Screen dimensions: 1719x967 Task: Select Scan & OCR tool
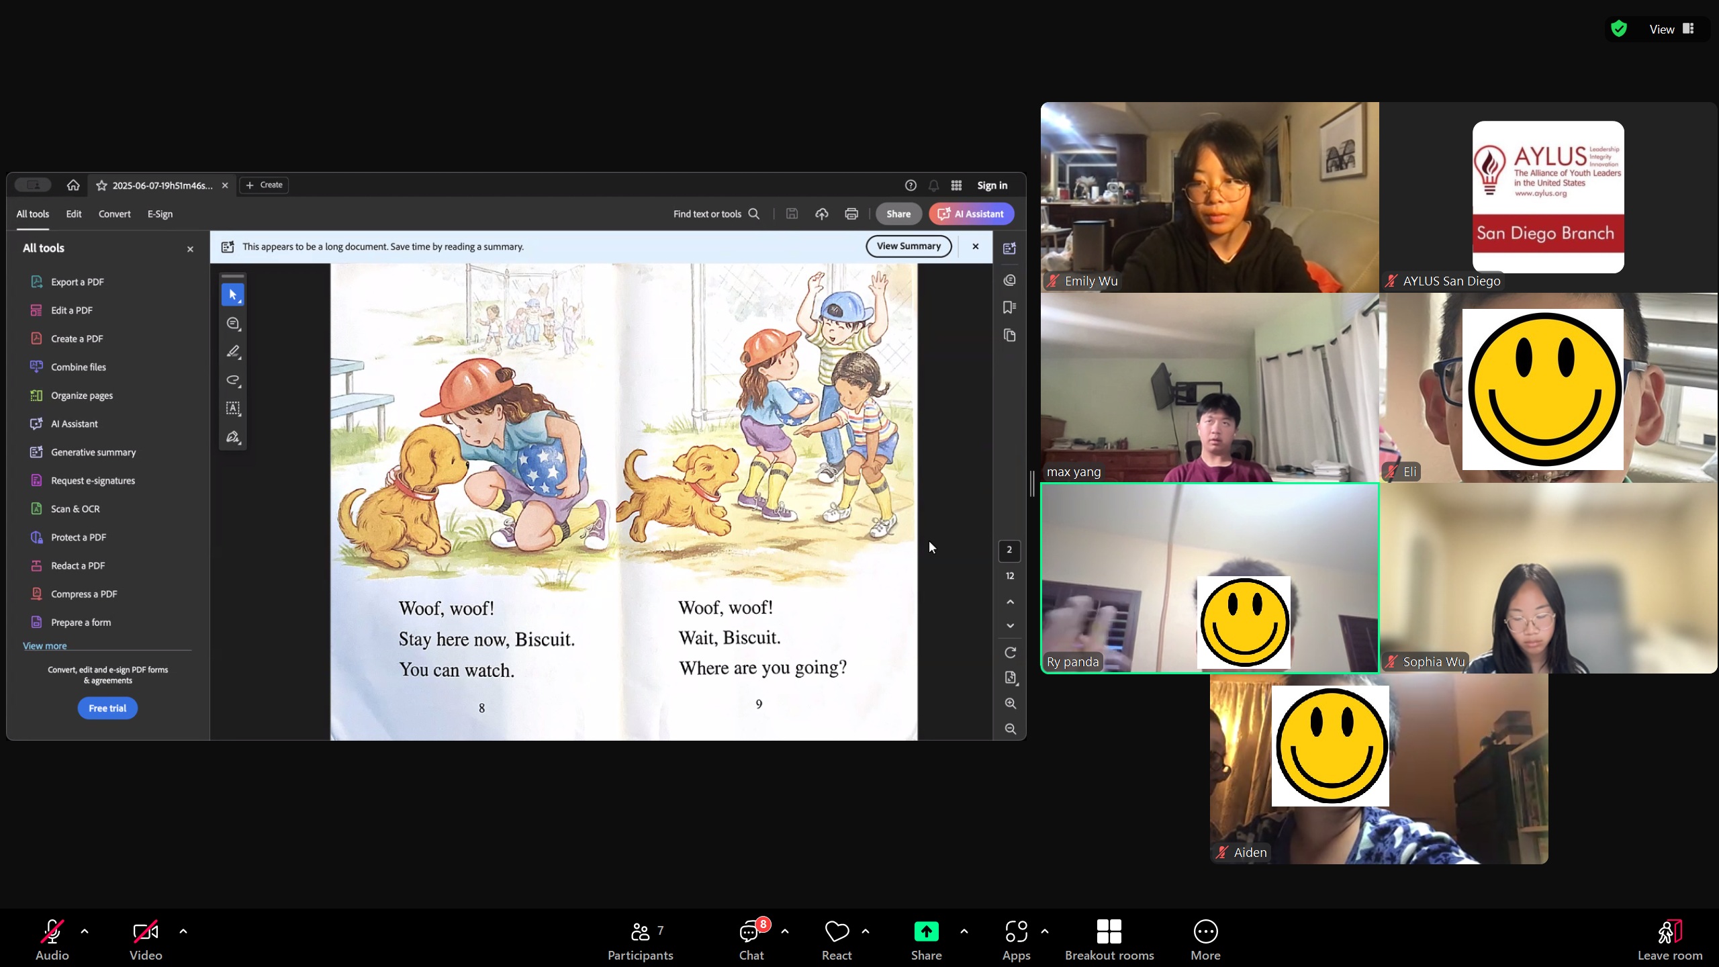click(x=65, y=509)
